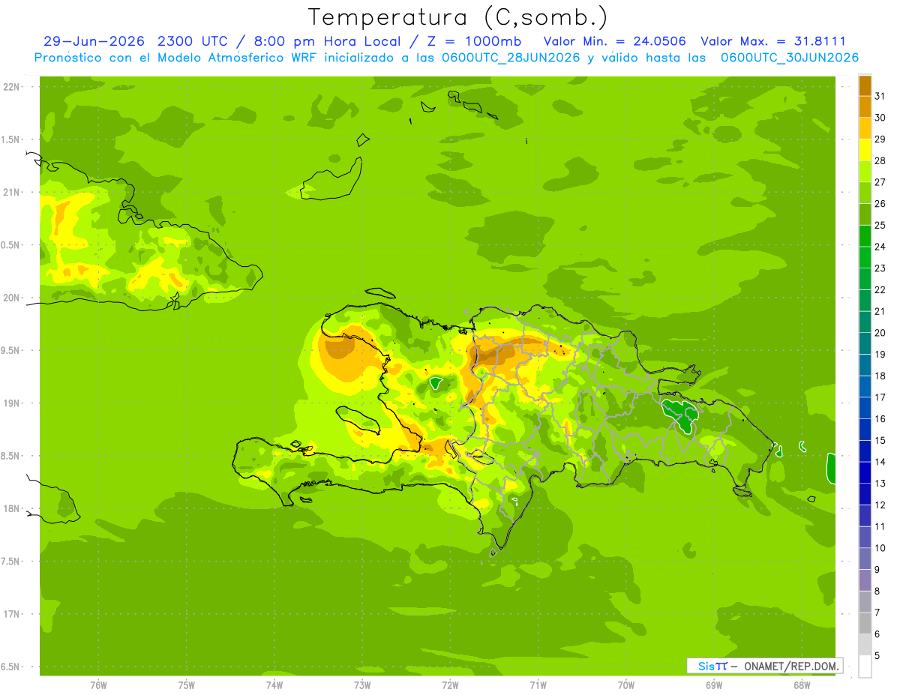Click the '0600UTC_30JUN2026' valid-until timestamp

(790, 58)
